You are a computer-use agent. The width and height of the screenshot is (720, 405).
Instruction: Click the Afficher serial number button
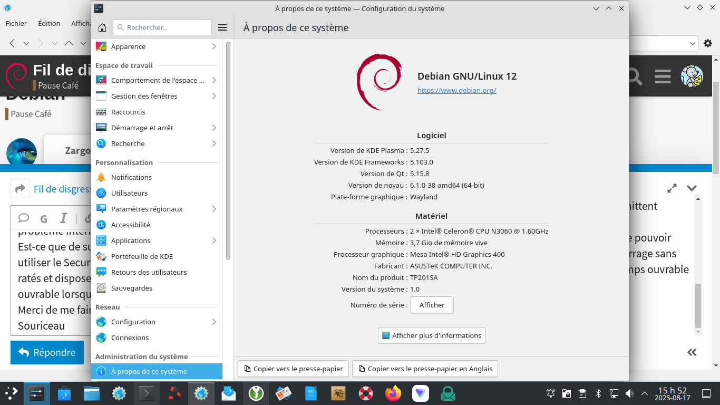click(x=432, y=305)
